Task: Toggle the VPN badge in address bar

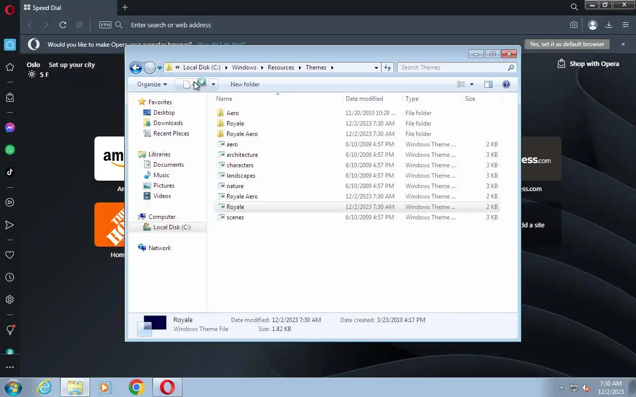Action: (x=105, y=25)
